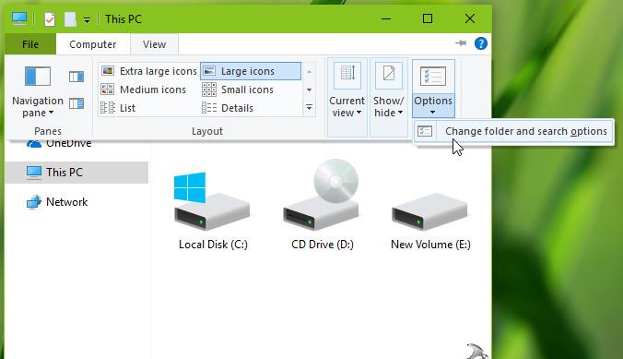Expand the layout gallery More arrow

coord(309,107)
